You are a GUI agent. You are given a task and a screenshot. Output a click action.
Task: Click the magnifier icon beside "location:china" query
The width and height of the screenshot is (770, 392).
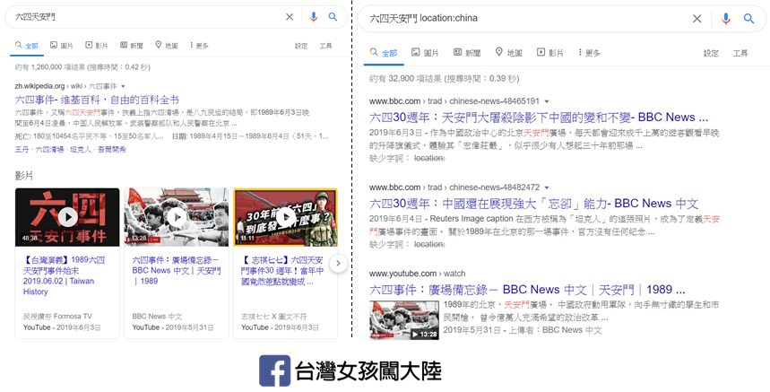tap(748, 18)
